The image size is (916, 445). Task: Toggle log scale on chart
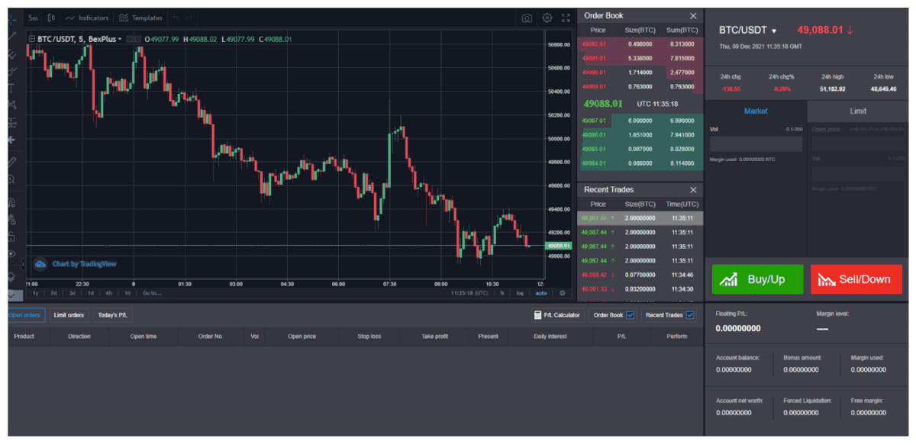point(520,292)
